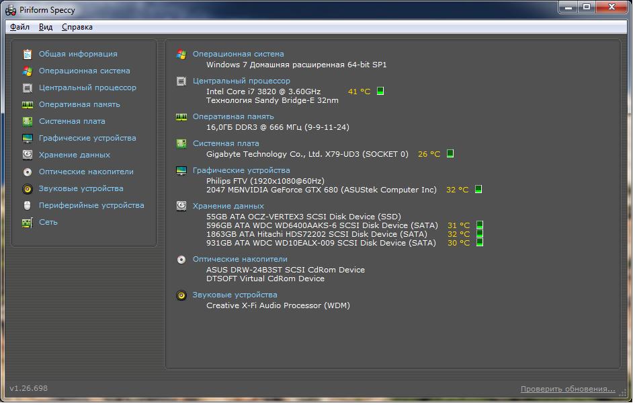Click the WD10EALX temperature green indicator

(x=480, y=243)
